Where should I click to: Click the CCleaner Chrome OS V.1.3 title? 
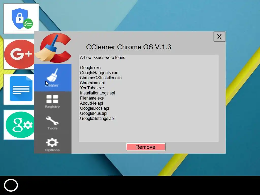(x=128, y=47)
